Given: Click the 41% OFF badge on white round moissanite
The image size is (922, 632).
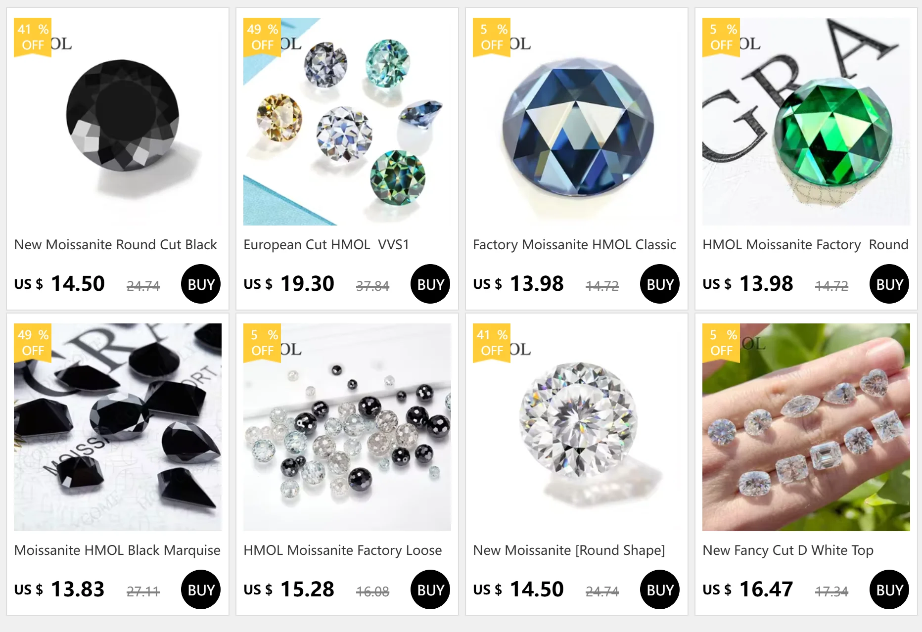Looking at the screenshot, I should click(x=492, y=343).
